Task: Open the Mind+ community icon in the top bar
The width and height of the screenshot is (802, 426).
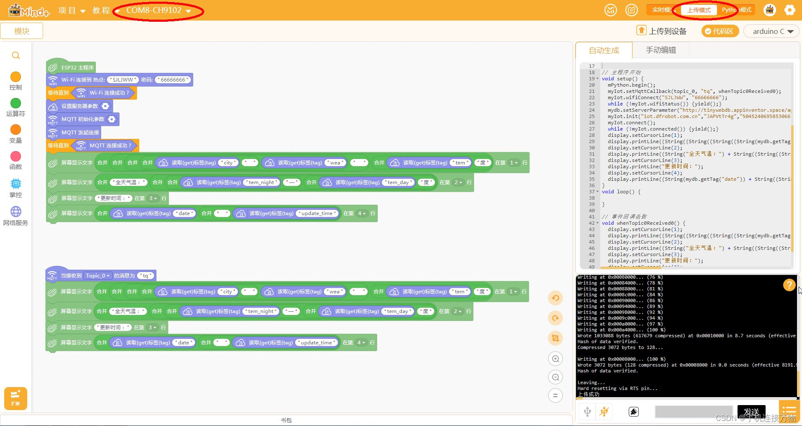Action: click(x=611, y=10)
